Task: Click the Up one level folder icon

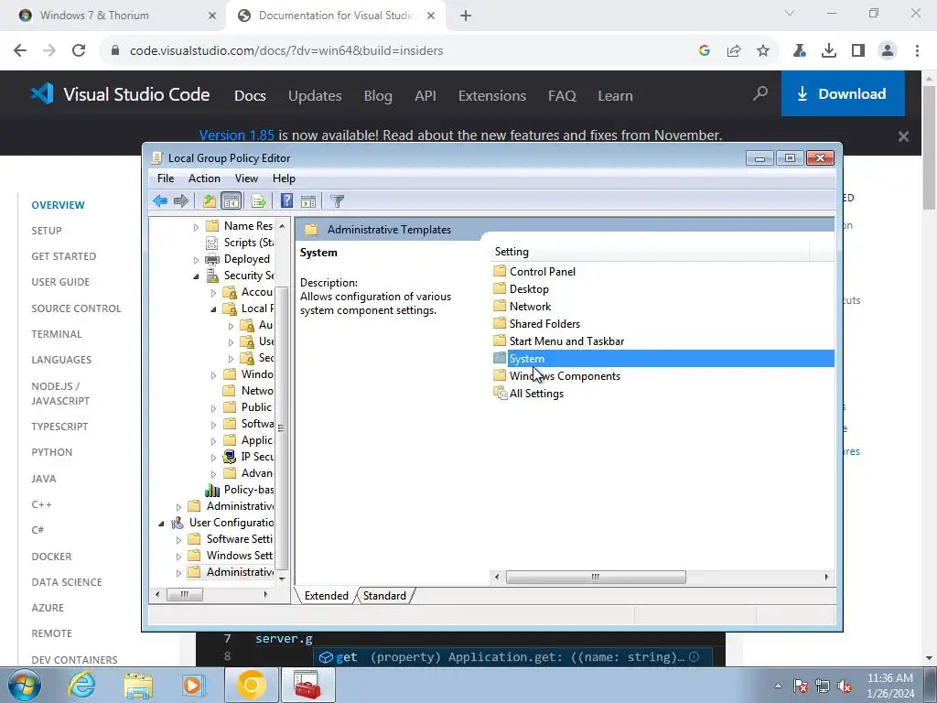Action: [x=210, y=200]
